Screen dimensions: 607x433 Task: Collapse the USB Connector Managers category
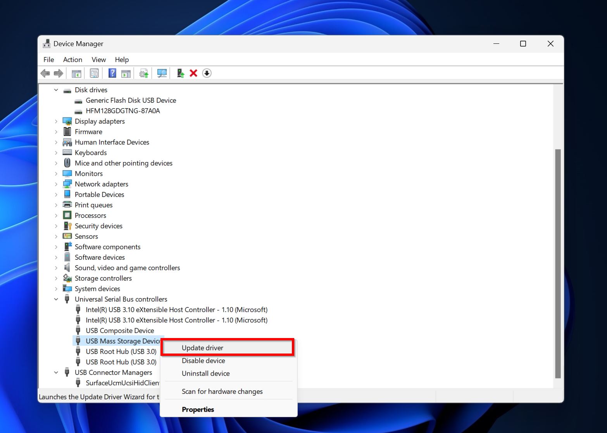[56, 373]
